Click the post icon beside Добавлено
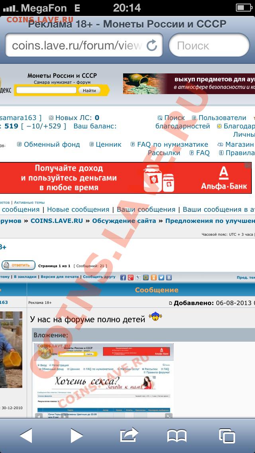This screenshot has height=453, width=255. click(x=171, y=303)
